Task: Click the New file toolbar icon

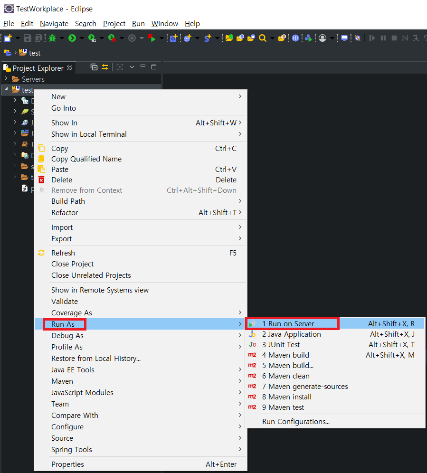Action: tap(8, 38)
